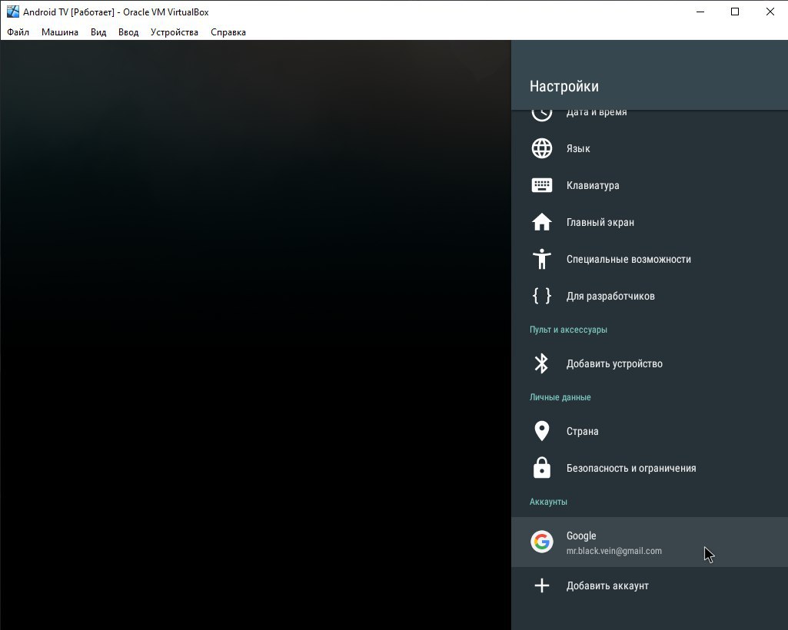Close the Android TV VirtualBox window
The width and height of the screenshot is (788, 630).
pos(770,12)
